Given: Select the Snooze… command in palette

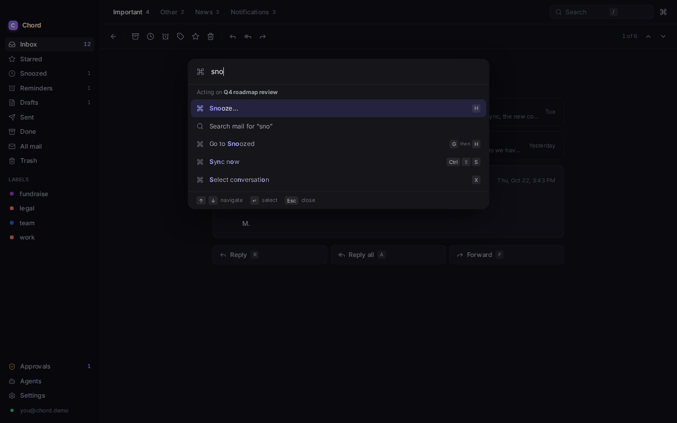Looking at the screenshot, I should 338,108.
